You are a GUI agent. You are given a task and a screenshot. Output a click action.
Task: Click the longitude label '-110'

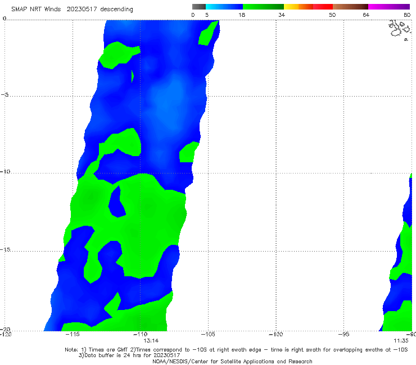click(x=141, y=334)
